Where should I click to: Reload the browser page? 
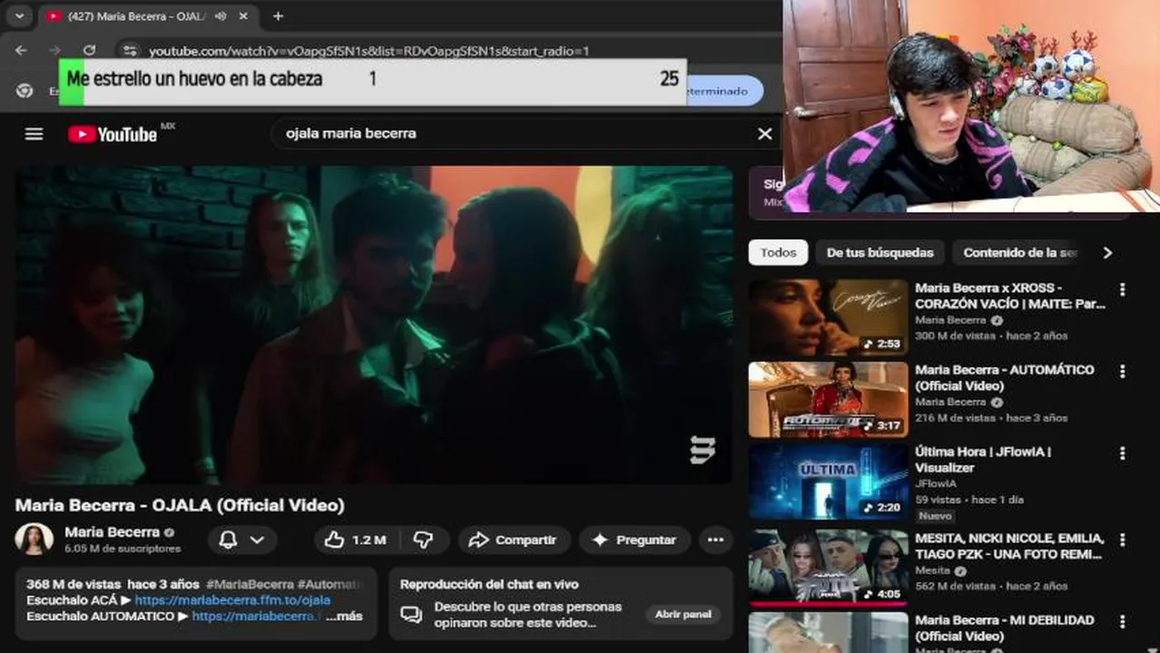tap(89, 50)
